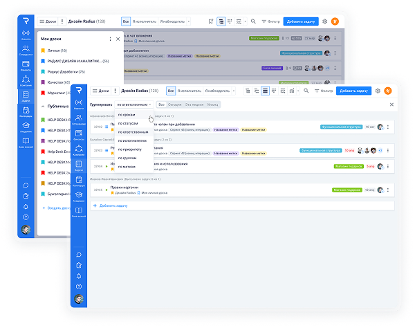415x328 pixels.
Task: Select 'по приоритету' from grouping menu
Action: tap(130, 149)
